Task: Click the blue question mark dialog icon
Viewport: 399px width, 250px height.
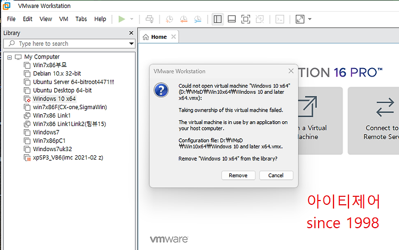Action: 161,90
